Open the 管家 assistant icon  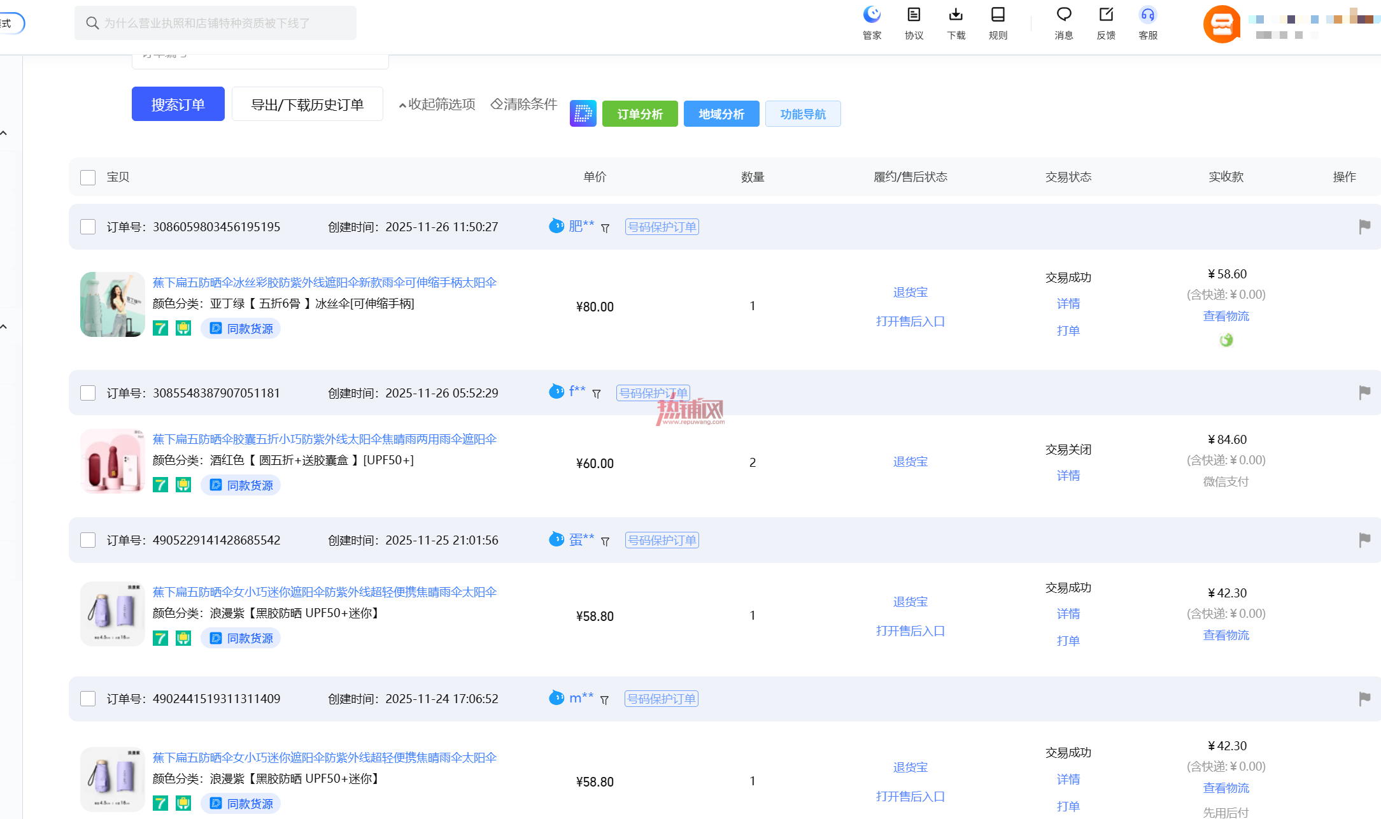872,15
